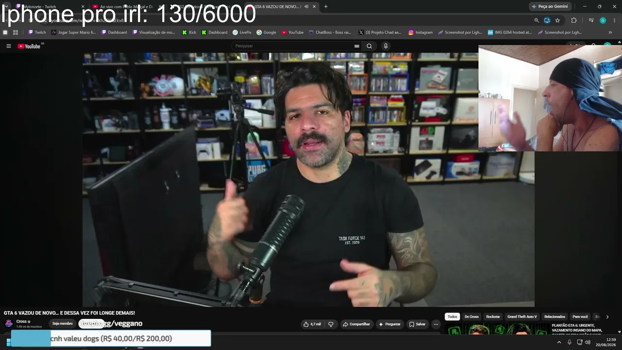This screenshot has height=350, width=622.
Task: Save the video with the Salvar button
Action: click(417, 324)
